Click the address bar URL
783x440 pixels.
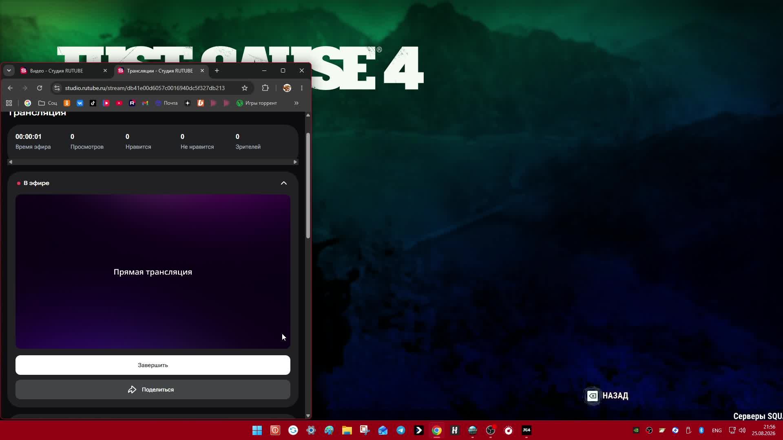click(x=145, y=88)
